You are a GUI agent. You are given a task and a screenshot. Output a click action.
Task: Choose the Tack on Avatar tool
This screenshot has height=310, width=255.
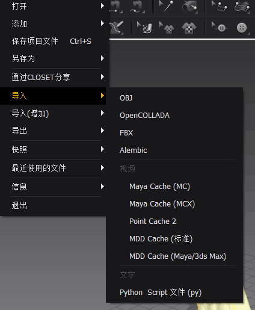pos(189,7)
